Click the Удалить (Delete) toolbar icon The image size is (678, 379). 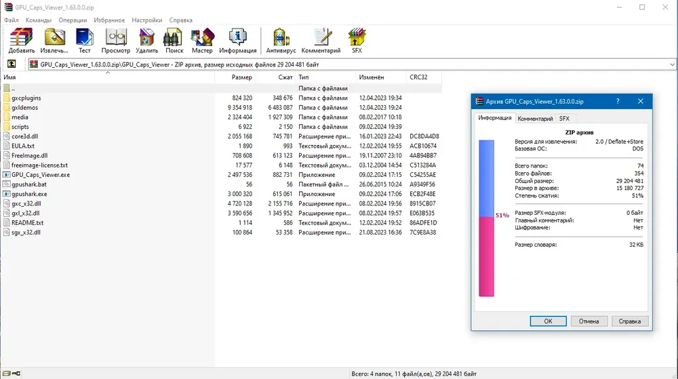pos(146,41)
